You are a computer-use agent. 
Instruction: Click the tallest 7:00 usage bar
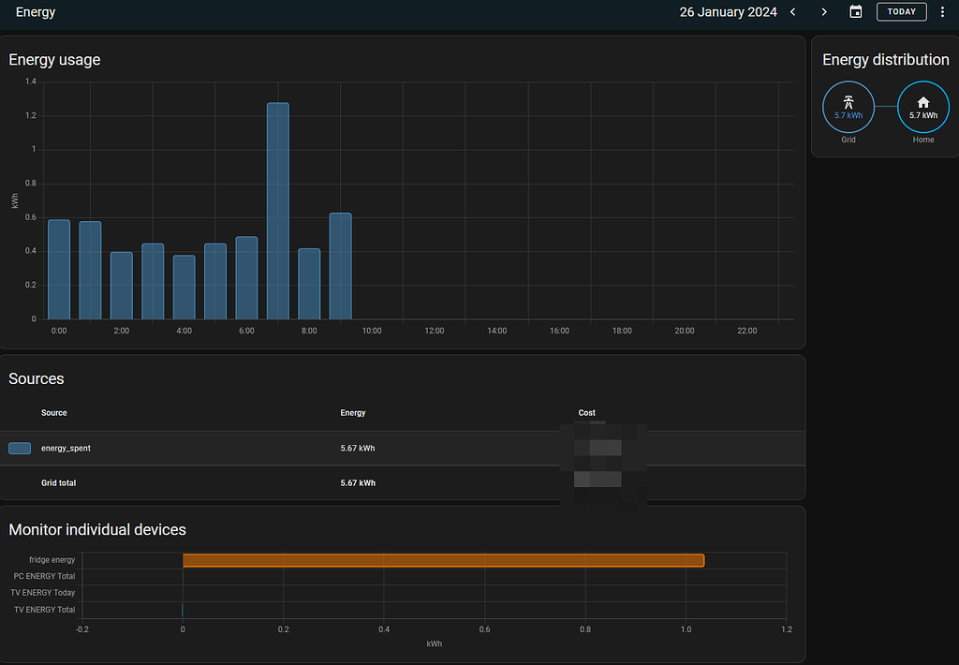pos(277,211)
